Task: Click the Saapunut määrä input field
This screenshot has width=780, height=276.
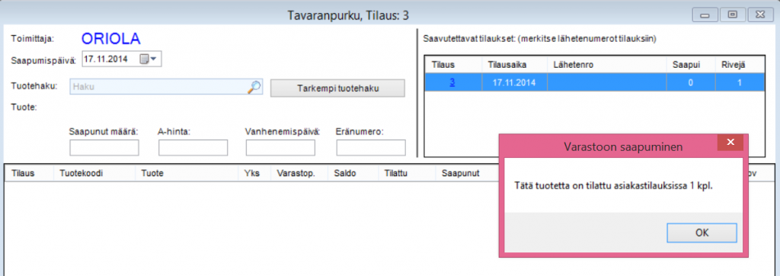Action: pos(104,148)
